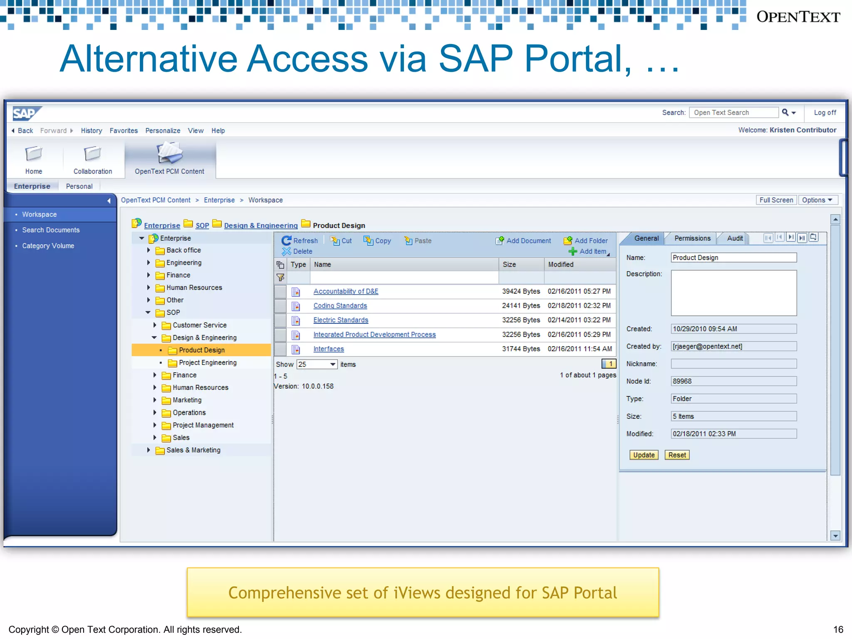Open the Personalize menu
The height and width of the screenshot is (639, 852).
coord(163,131)
